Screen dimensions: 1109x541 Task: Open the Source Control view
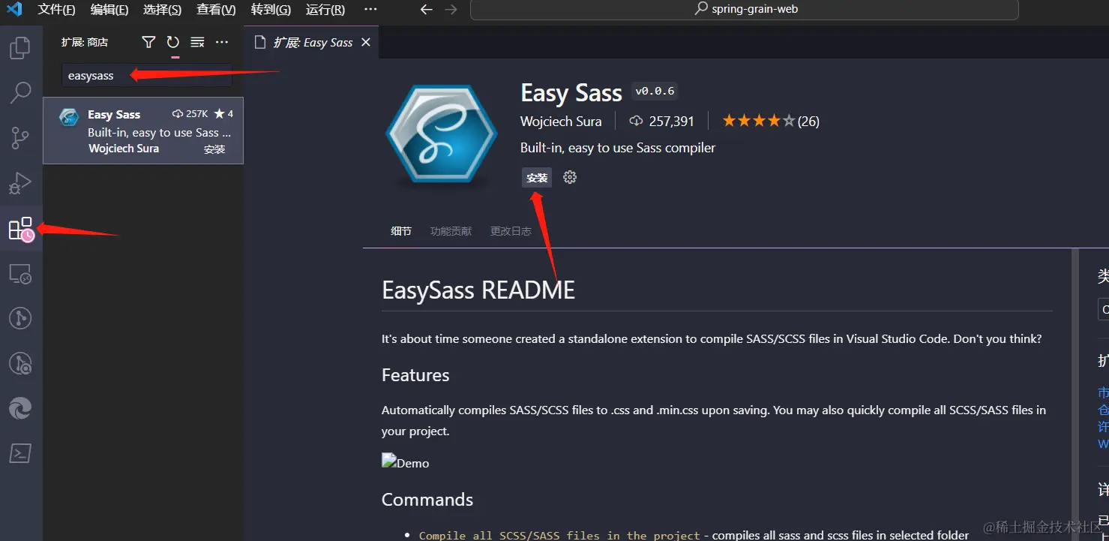pyautogui.click(x=19, y=138)
